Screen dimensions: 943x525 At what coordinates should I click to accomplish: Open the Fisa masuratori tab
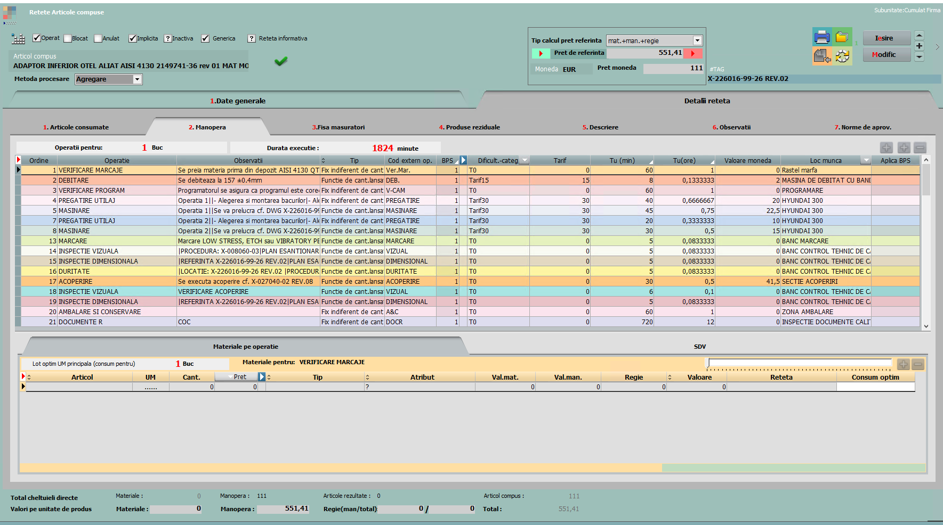(338, 127)
